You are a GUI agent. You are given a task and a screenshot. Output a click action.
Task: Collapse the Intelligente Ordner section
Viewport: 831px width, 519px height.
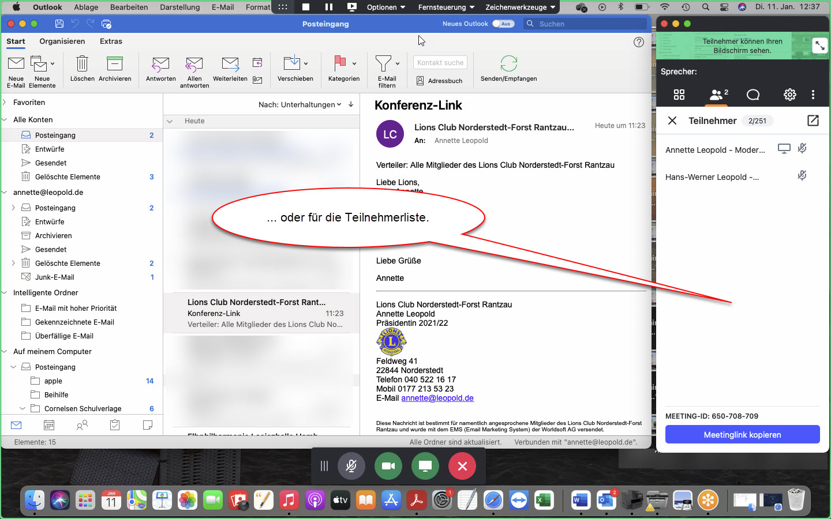(4, 292)
